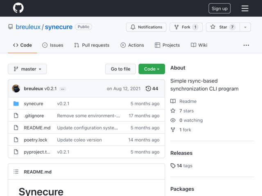This screenshot has width=262, height=196.
Task: Click '14 months ago' in poetry.lock row
Action: click(x=144, y=140)
